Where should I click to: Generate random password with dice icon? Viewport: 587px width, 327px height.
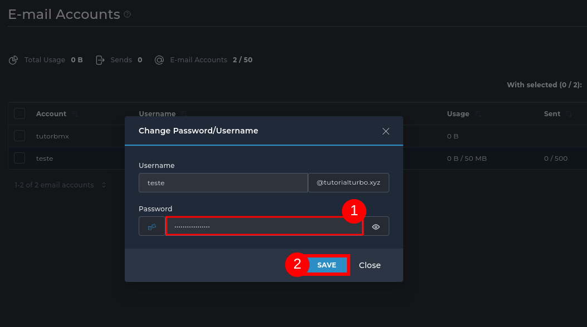pos(151,226)
